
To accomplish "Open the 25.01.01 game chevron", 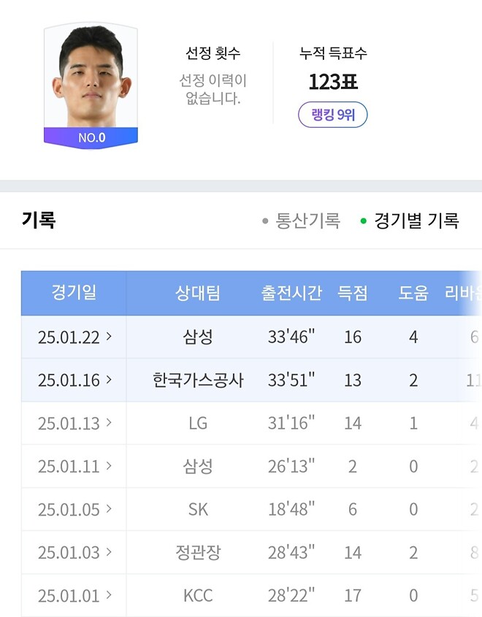I will click(109, 595).
